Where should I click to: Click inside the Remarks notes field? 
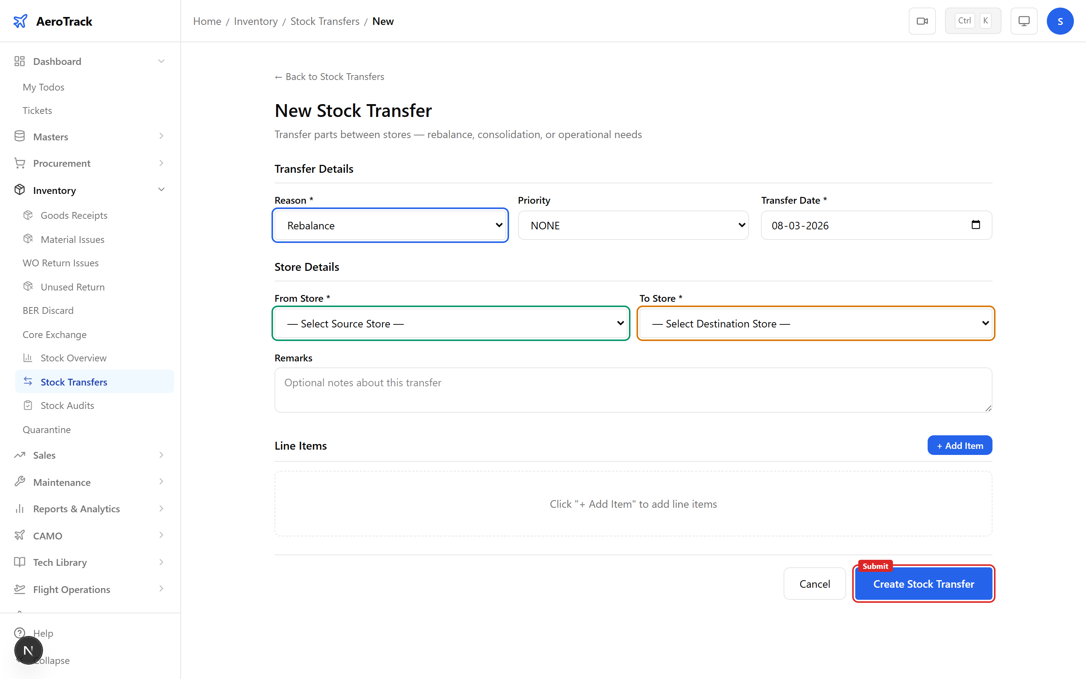pos(633,390)
